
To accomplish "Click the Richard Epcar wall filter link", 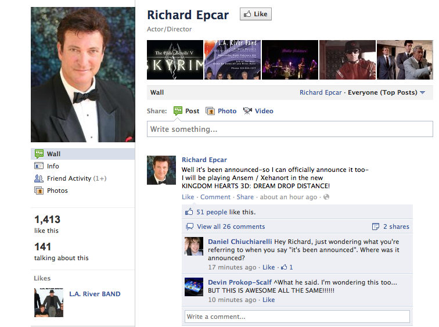I will tap(321, 92).
